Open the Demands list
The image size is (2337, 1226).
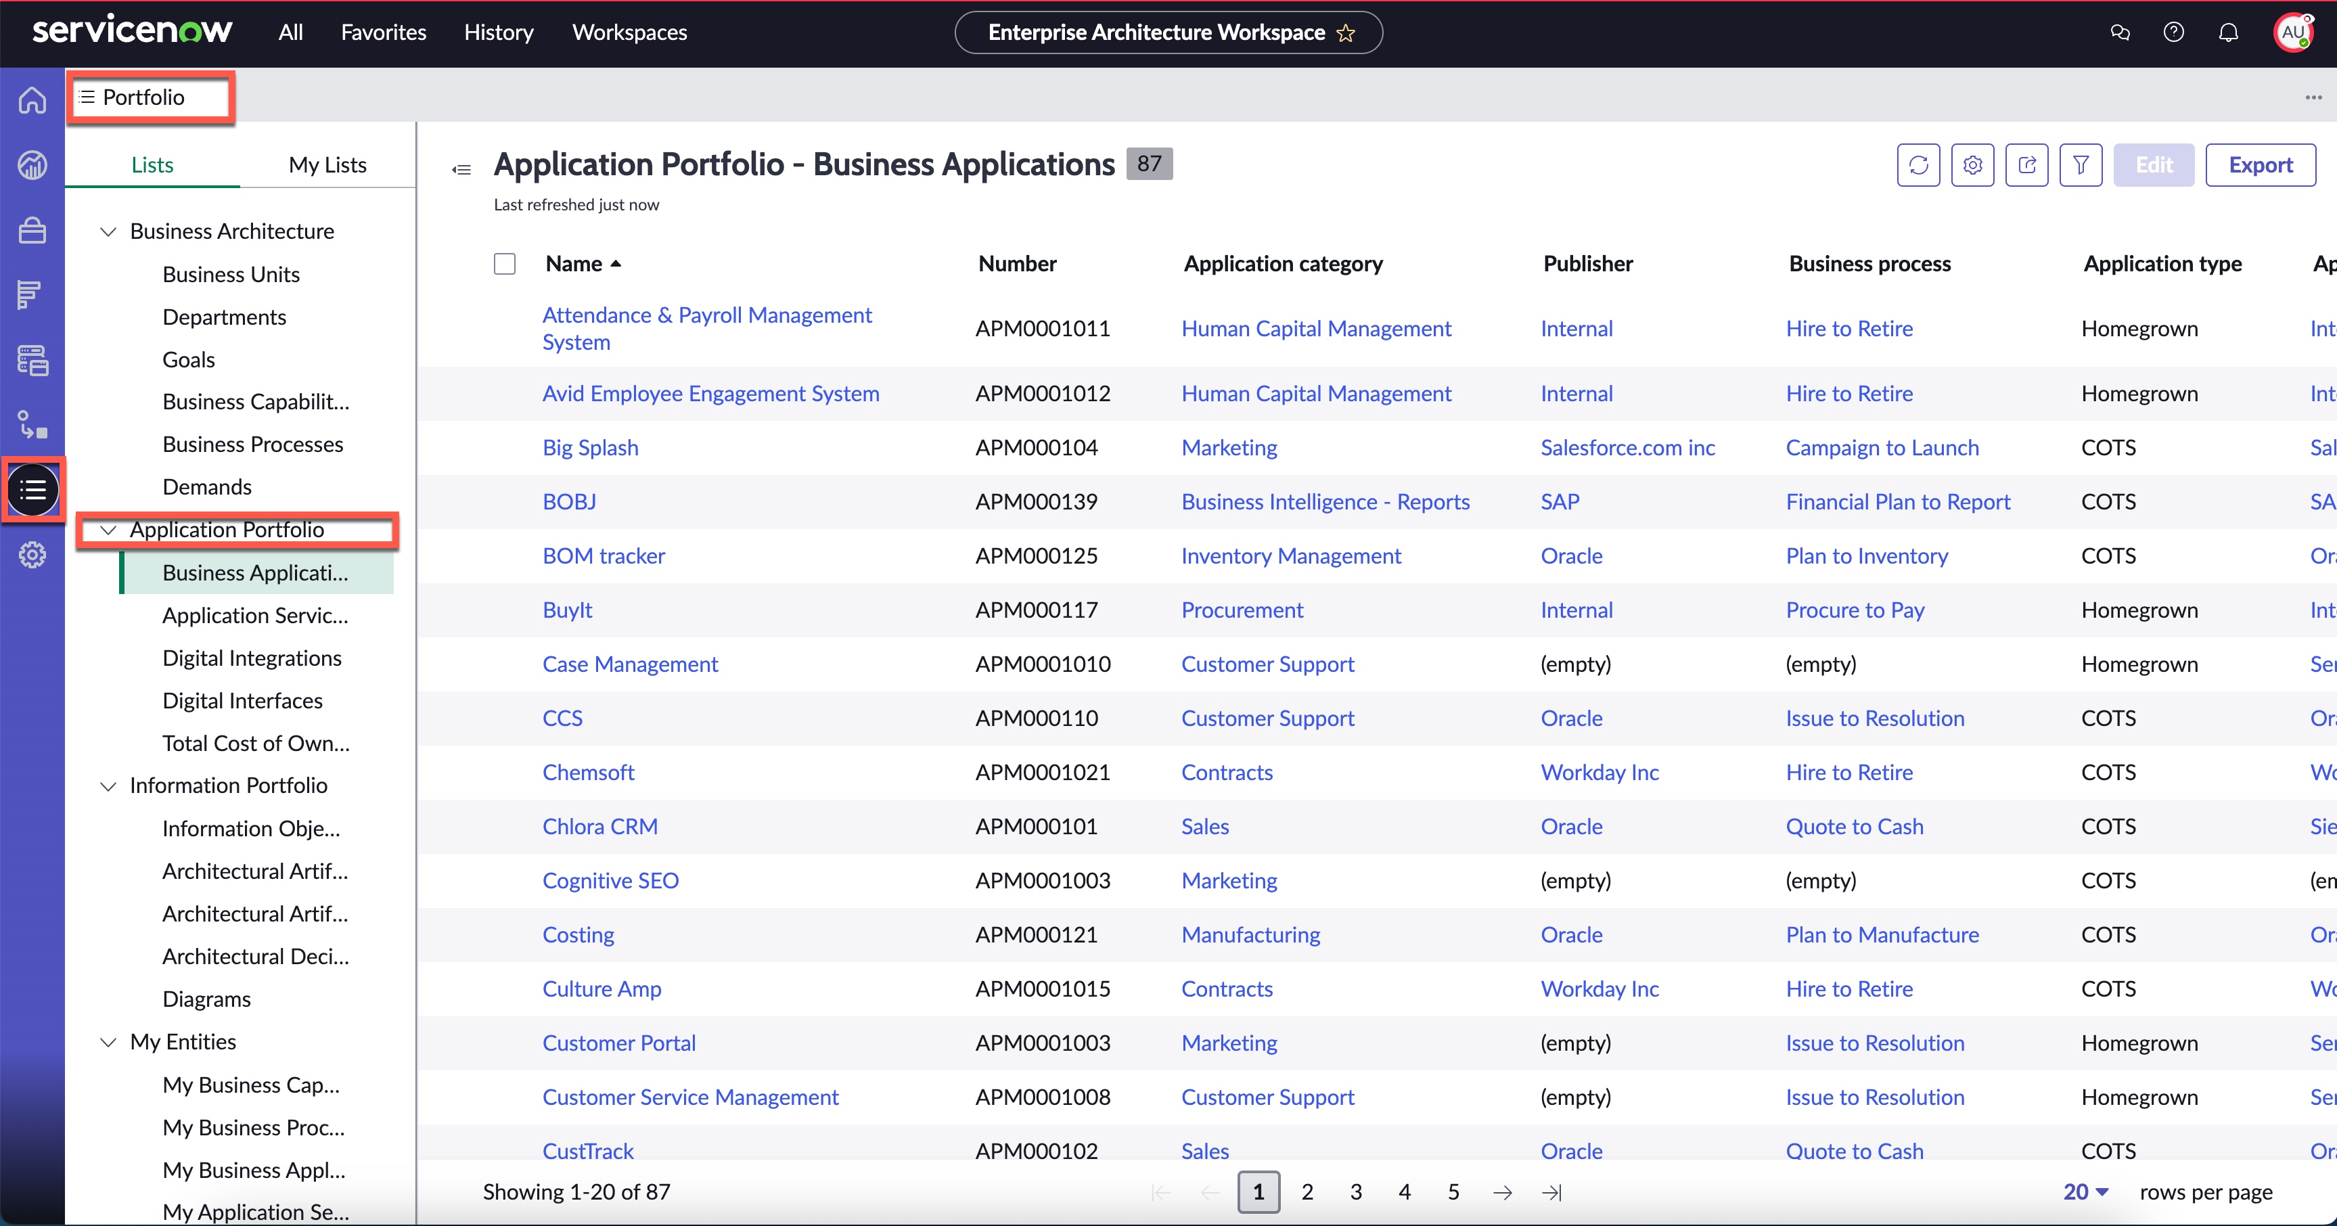point(207,487)
